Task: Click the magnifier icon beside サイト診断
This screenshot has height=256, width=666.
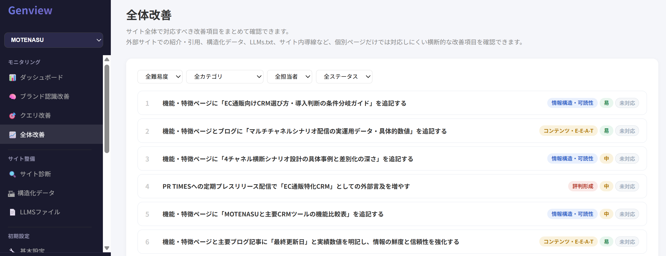Action: click(12, 174)
